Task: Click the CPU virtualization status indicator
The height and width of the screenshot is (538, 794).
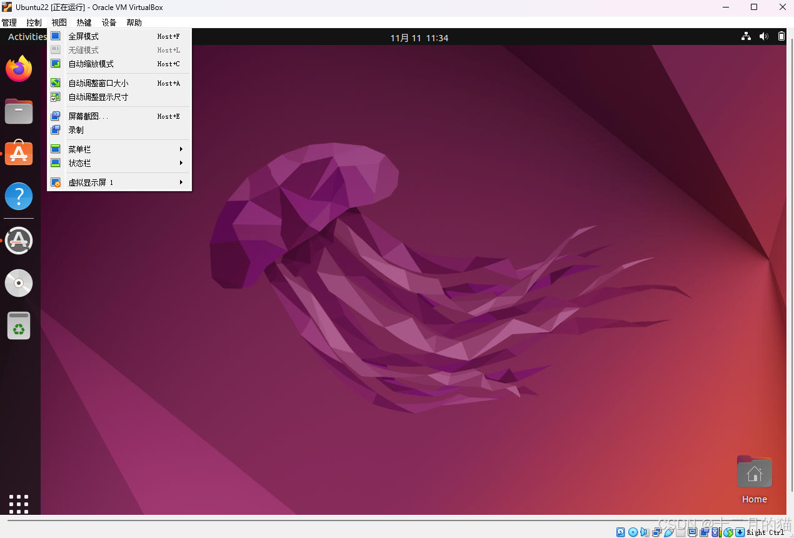Action: [x=716, y=532]
